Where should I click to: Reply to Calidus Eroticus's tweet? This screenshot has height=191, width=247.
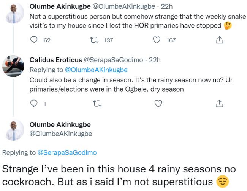[x=34, y=103]
